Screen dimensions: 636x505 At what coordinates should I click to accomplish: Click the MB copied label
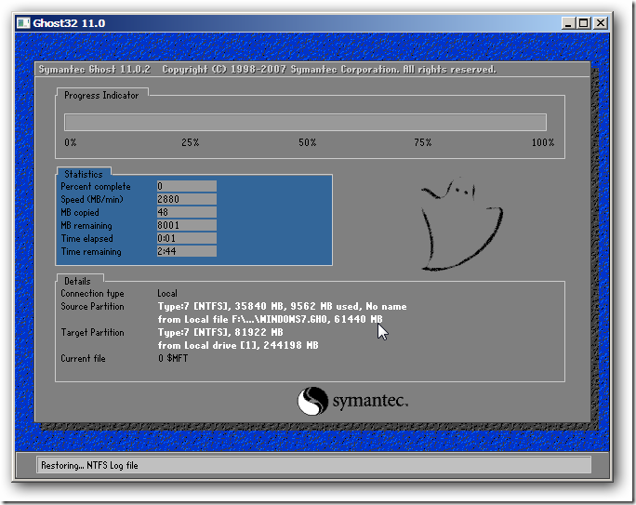click(80, 213)
